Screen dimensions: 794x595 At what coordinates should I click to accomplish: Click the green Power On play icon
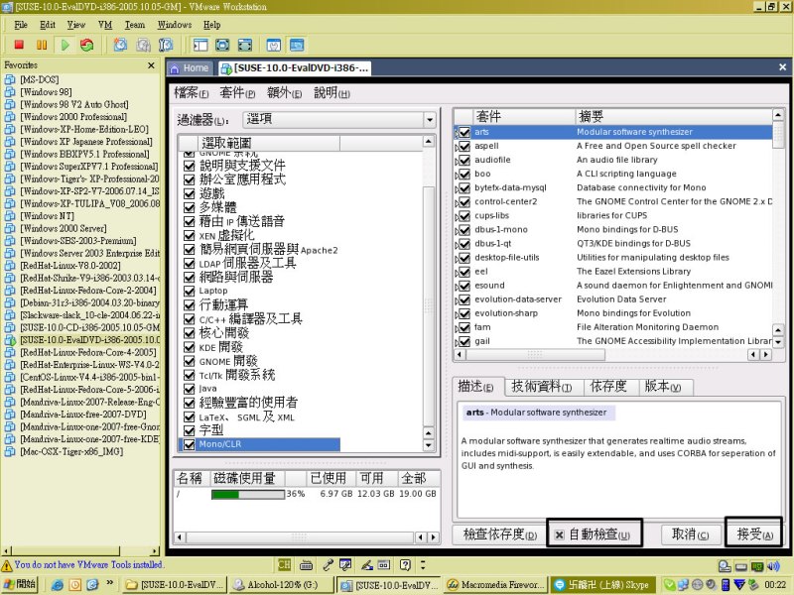(x=65, y=45)
